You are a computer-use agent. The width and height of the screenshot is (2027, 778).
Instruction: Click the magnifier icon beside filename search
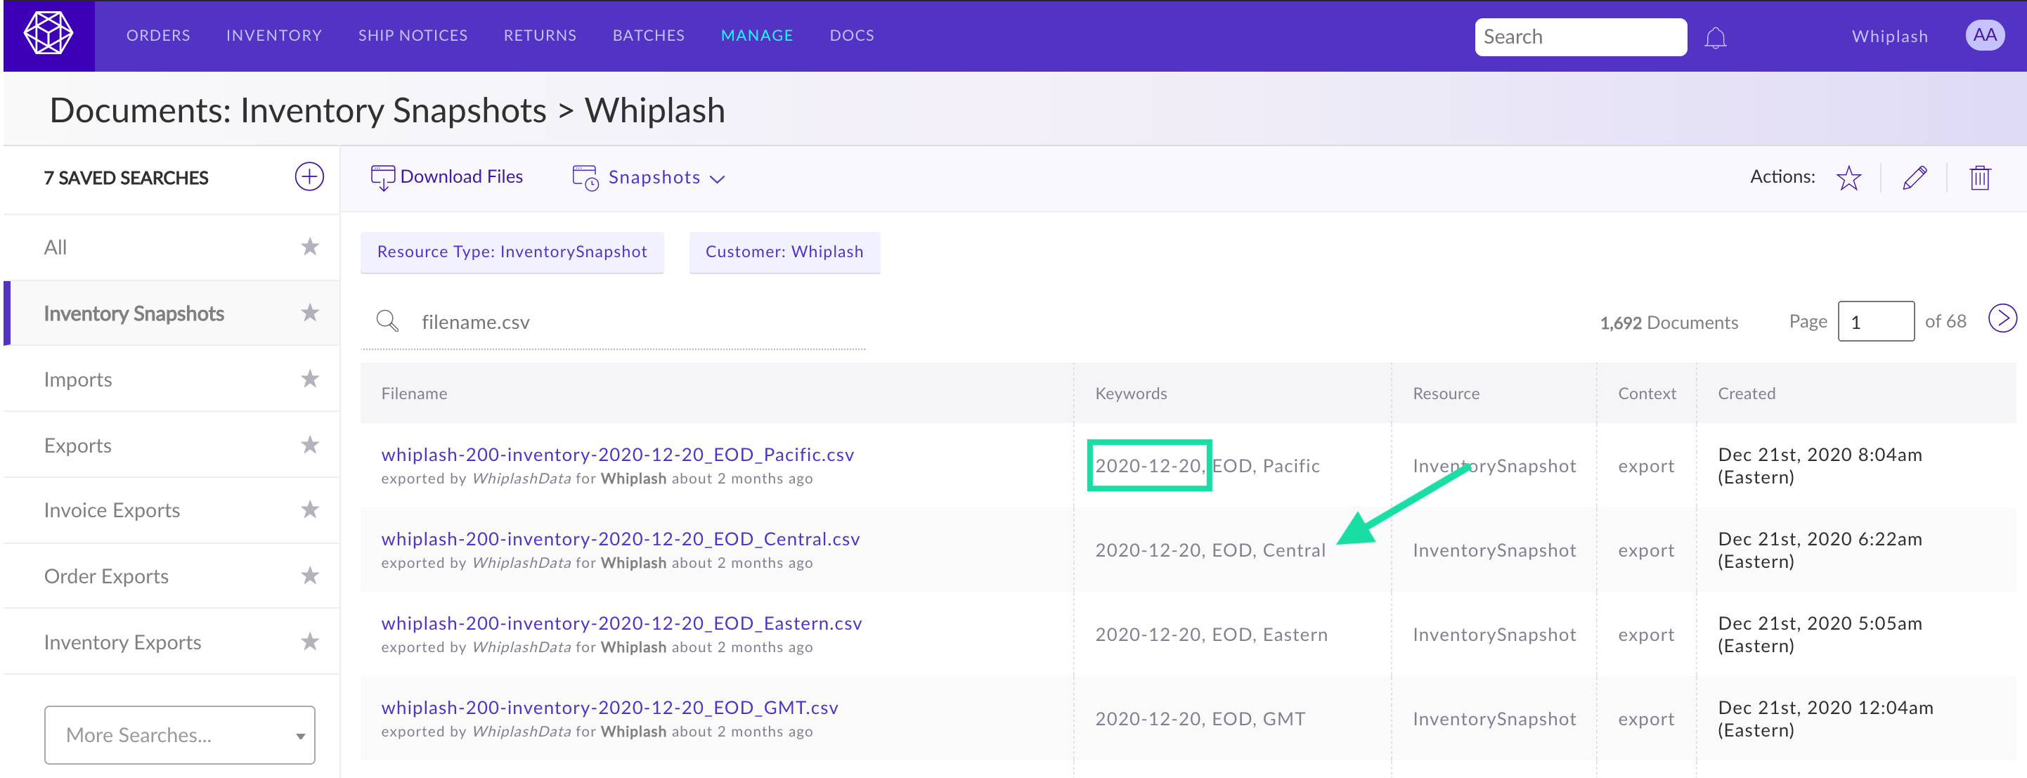[387, 321]
